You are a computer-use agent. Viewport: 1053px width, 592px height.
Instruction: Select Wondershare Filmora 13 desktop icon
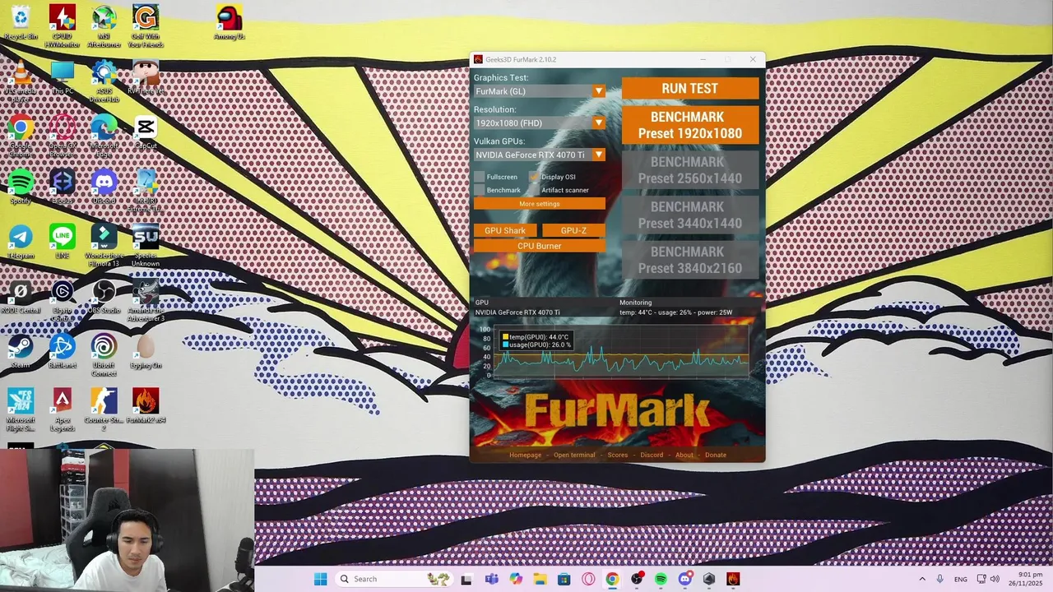coord(104,246)
